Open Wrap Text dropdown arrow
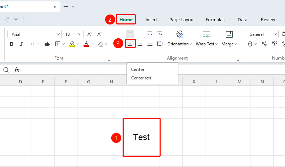 (216, 44)
